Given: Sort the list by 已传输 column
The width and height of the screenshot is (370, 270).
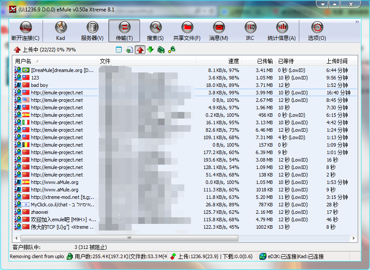Looking at the screenshot, I should pos(259,61).
